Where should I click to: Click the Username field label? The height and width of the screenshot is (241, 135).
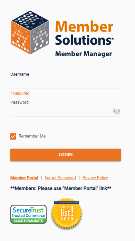[x=20, y=74]
